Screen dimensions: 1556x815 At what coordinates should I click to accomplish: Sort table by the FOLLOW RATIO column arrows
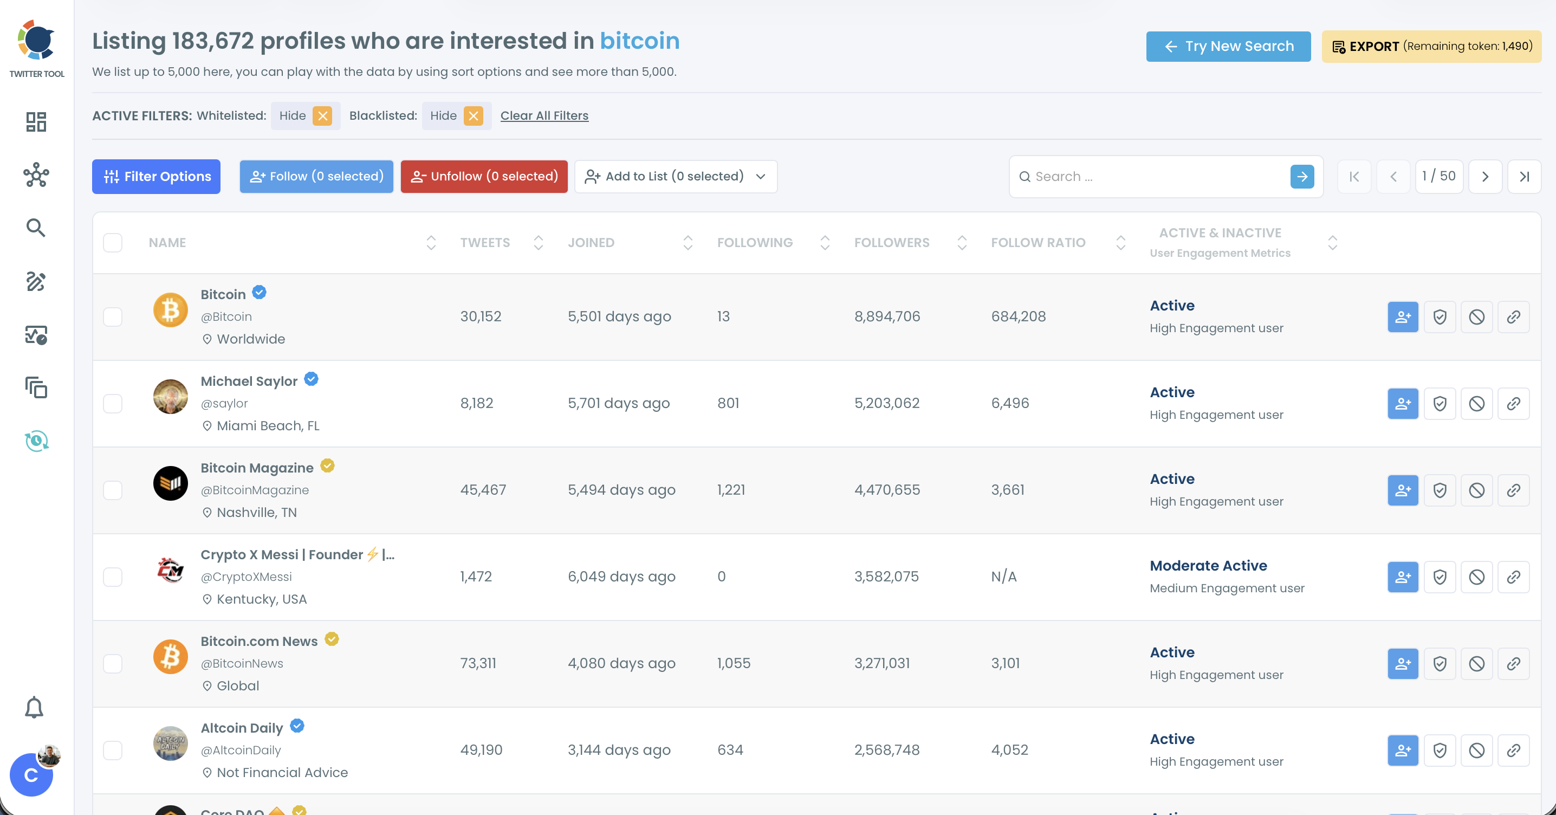click(x=1120, y=243)
